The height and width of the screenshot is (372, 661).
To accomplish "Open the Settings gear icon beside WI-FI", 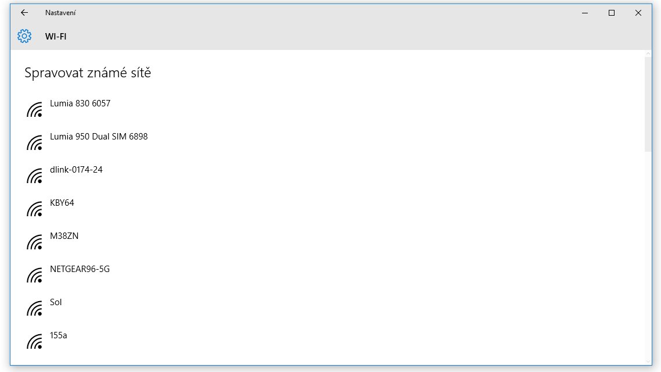I will point(24,36).
